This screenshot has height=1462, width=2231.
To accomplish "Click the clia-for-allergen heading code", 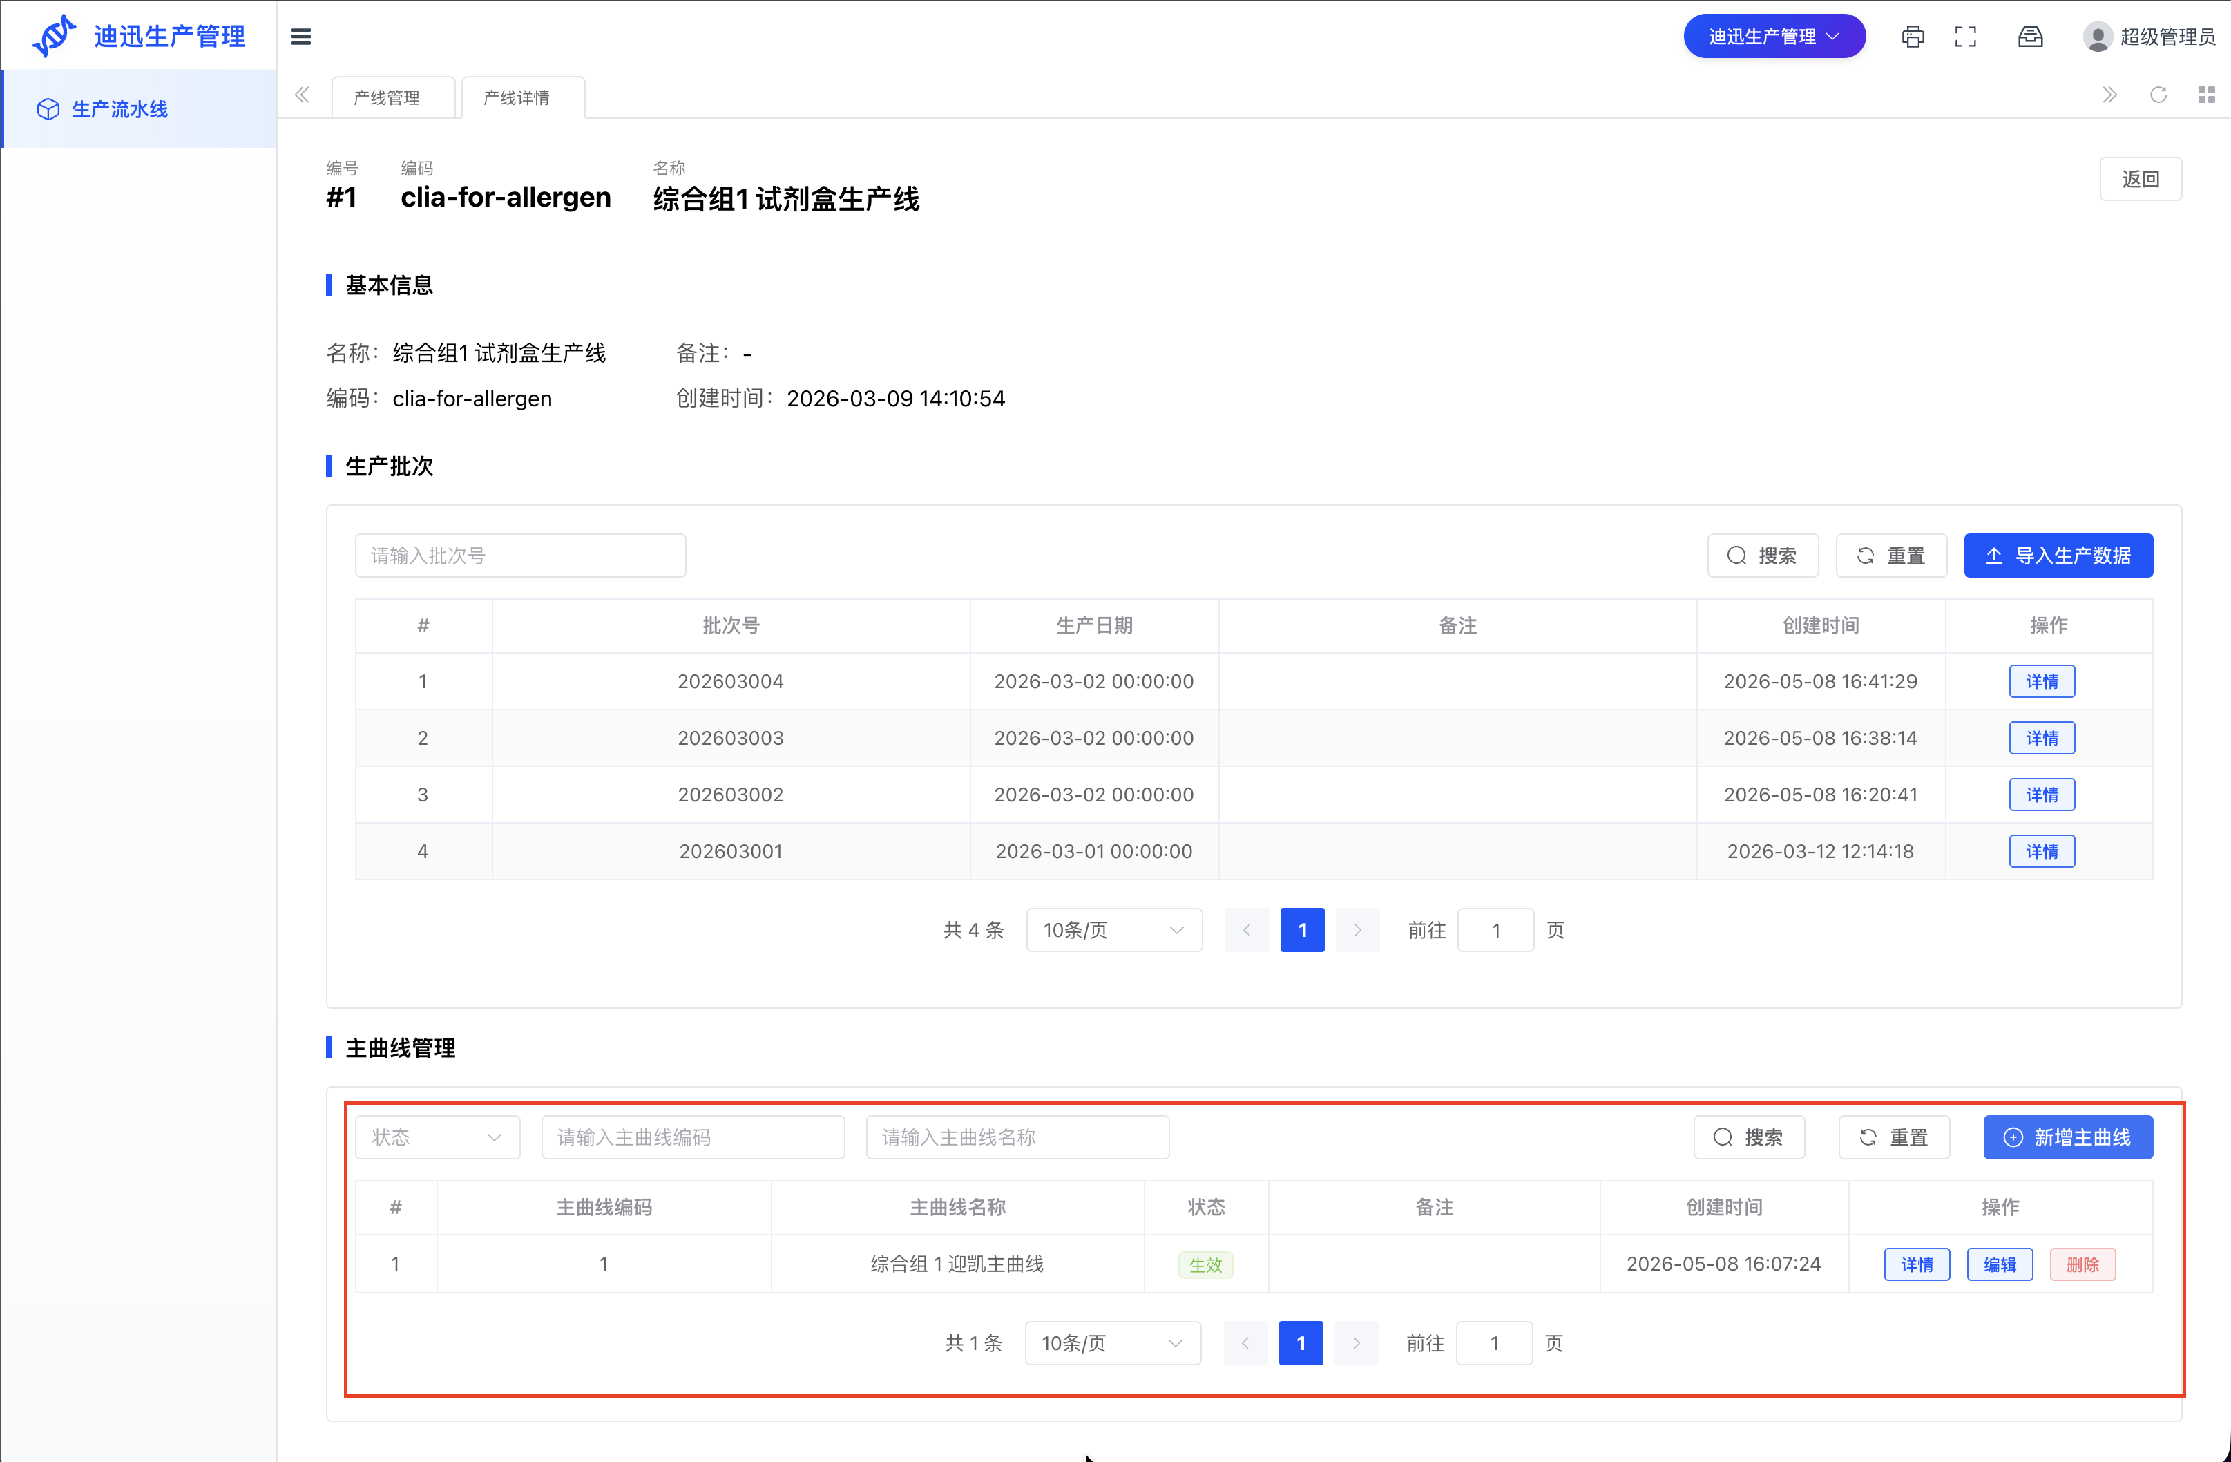I will pyautogui.click(x=506, y=198).
